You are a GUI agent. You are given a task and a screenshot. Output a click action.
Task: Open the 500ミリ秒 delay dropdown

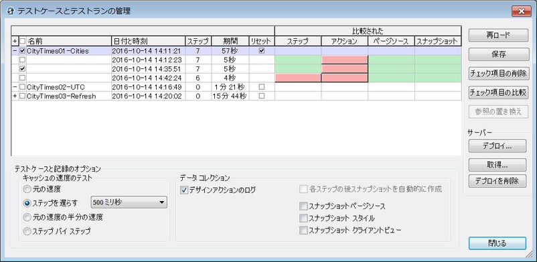pos(129,202)
